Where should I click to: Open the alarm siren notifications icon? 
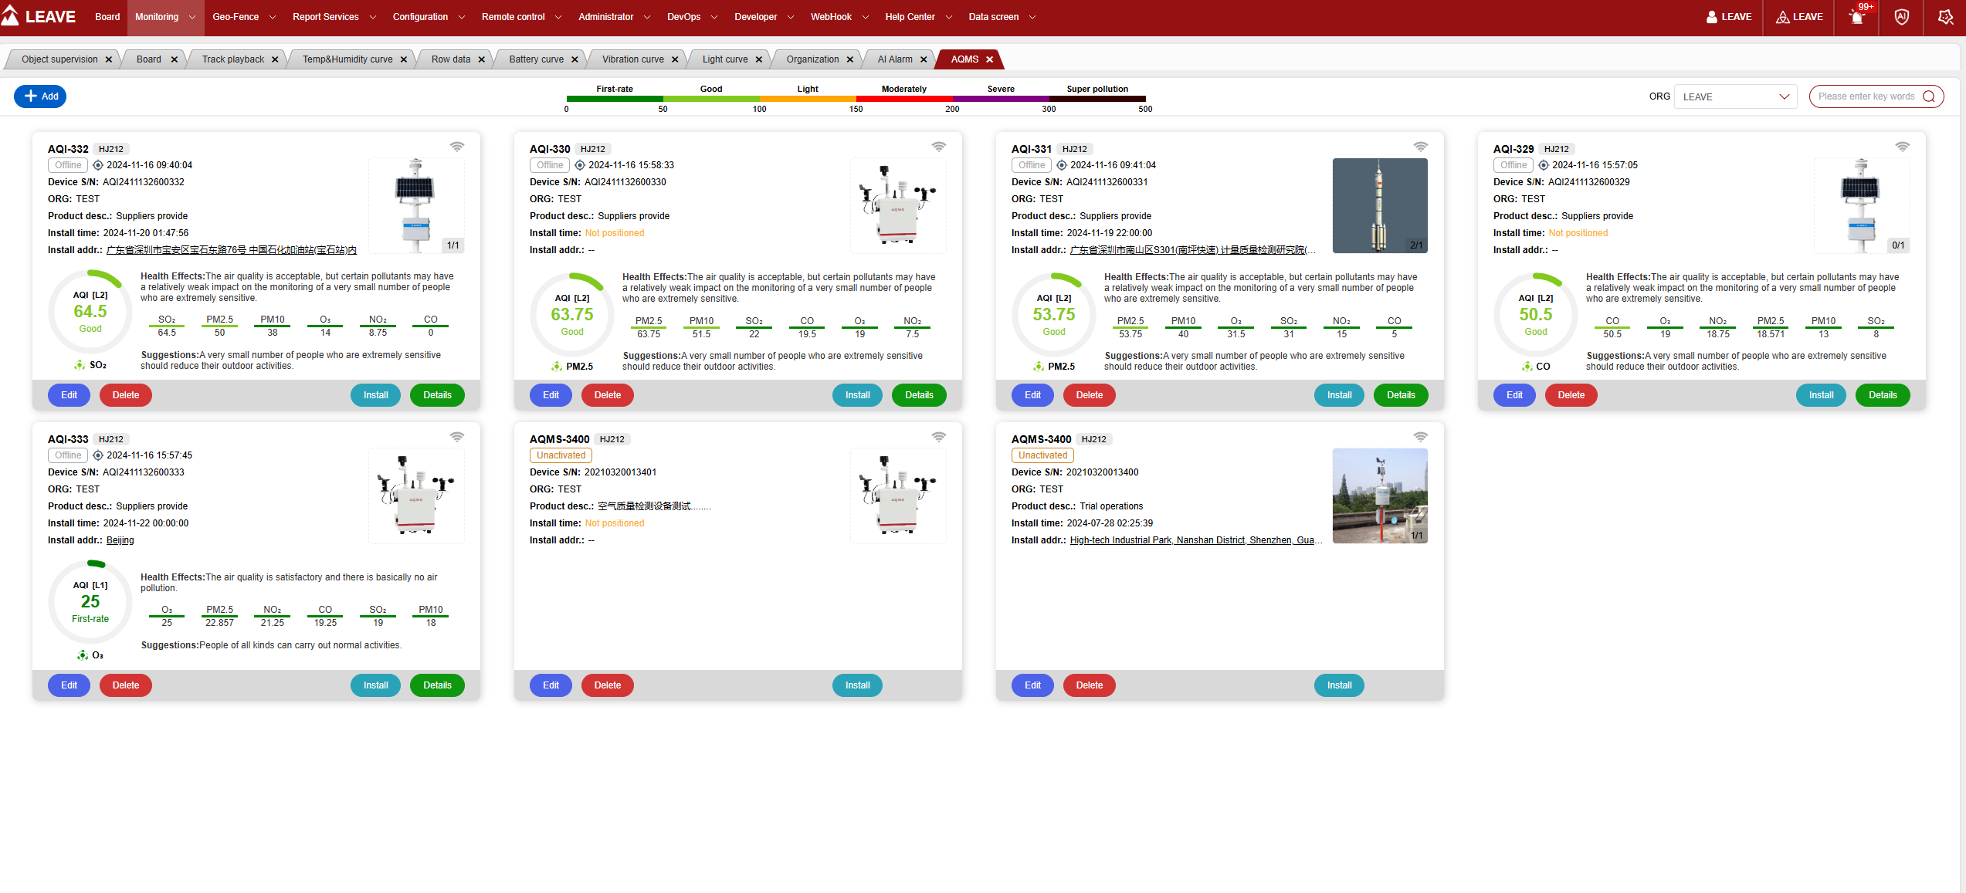point(1857,17)
